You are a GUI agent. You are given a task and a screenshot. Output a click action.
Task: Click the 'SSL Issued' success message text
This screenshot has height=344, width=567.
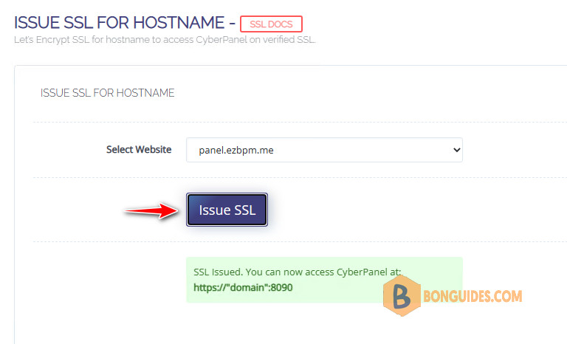click(298, 272)
